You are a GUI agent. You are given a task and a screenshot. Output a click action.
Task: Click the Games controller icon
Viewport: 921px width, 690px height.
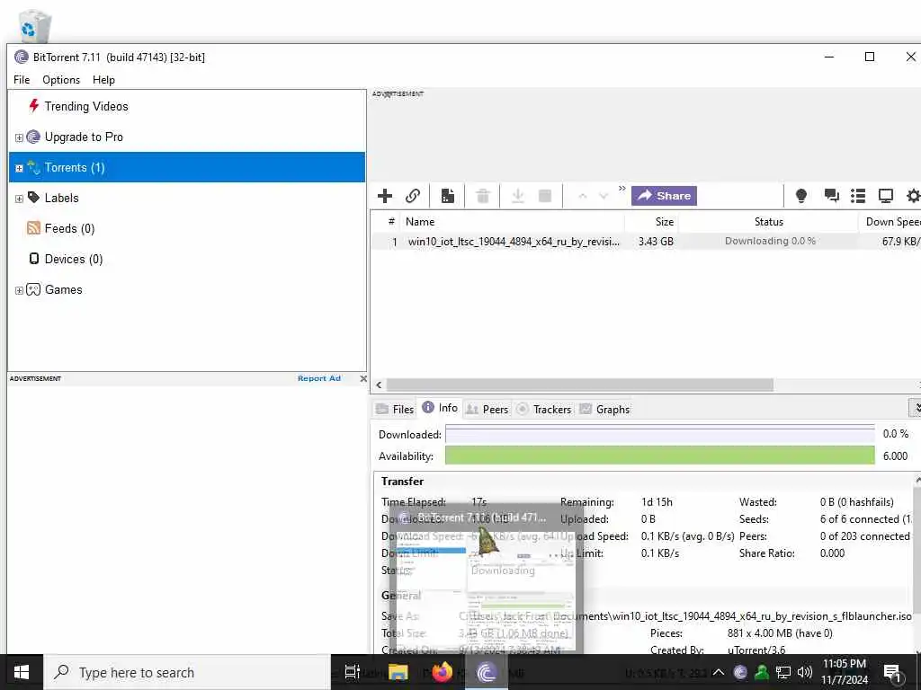coord(33,289)
